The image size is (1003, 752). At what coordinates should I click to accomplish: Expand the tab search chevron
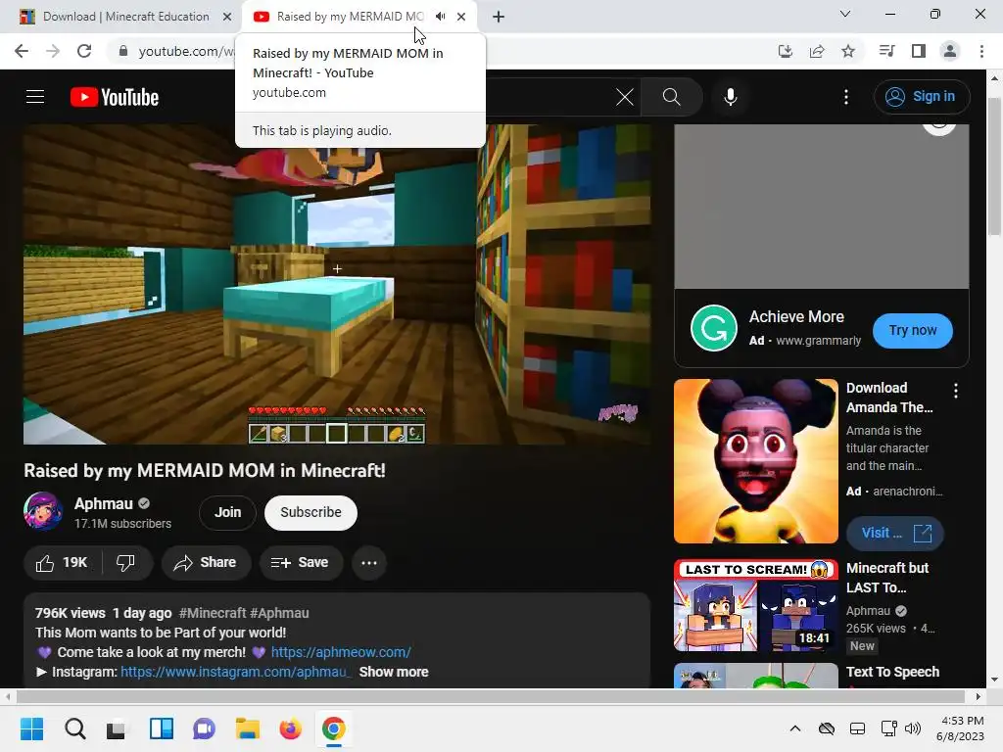845,14
